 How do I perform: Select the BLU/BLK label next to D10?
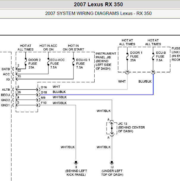[59, 92]
